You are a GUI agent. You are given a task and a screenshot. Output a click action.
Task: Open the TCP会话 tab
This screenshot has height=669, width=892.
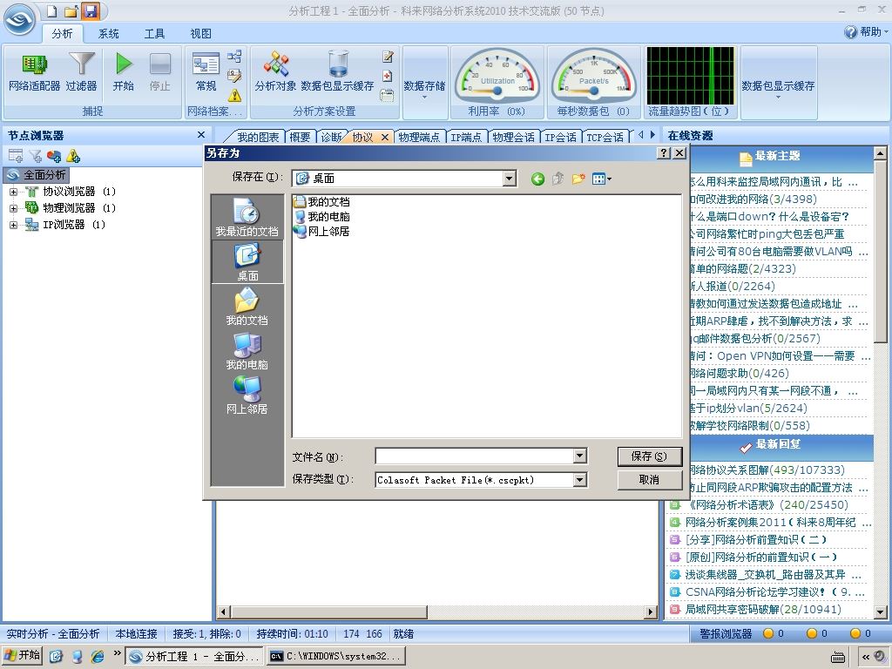[x=605, y=137]
